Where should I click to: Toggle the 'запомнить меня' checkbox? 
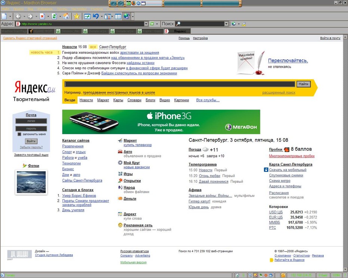tap(19, 134)
